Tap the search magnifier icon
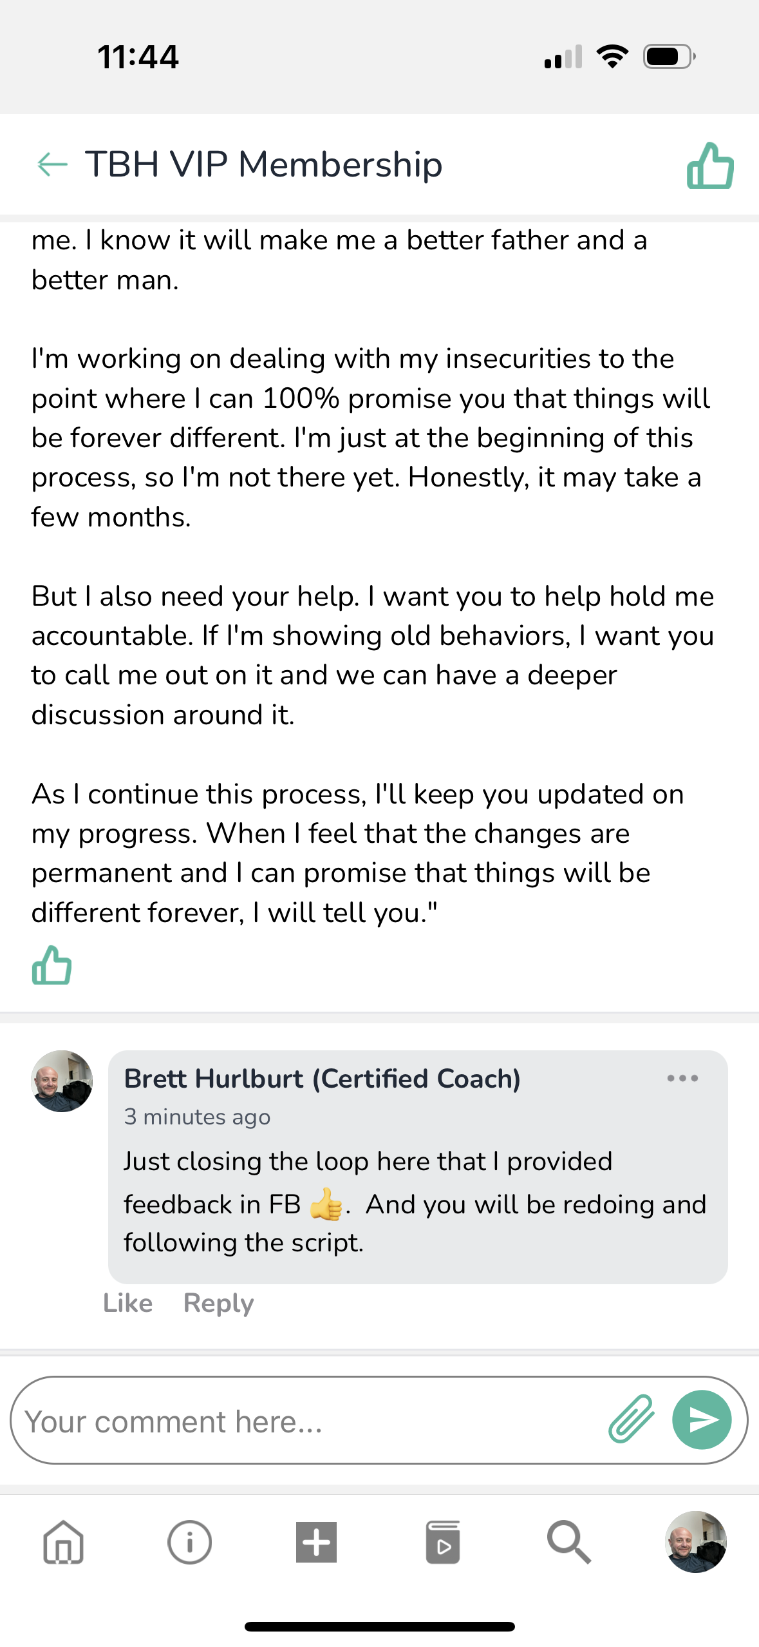Screen dimensions: 759x1647 (569, 1542)
